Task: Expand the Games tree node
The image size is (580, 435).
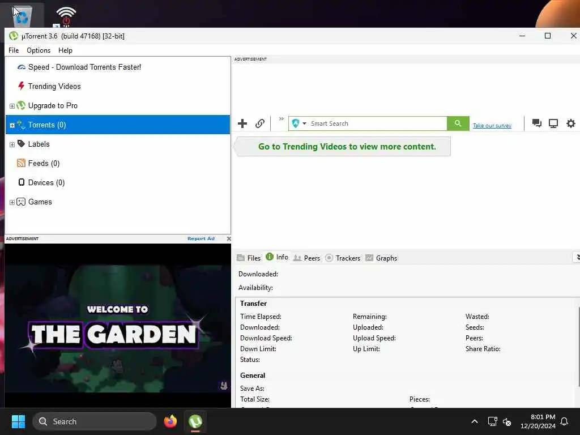Action: tap(12, 202)
